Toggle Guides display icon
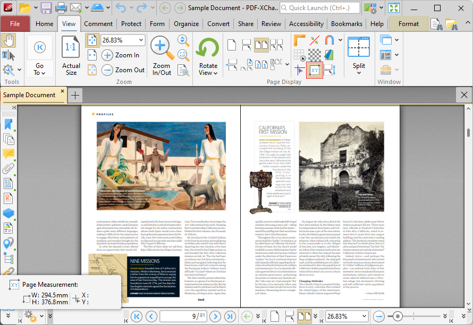Viewport: 473px width, 325px height. [x=314, y=40]
